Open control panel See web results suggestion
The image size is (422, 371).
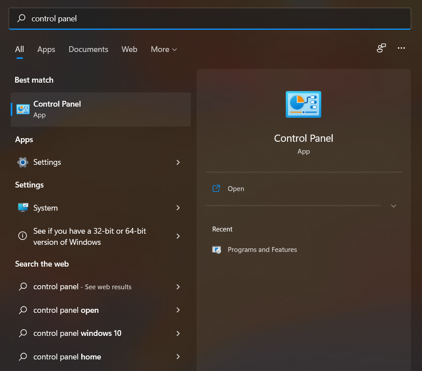[x=101, y=287]
